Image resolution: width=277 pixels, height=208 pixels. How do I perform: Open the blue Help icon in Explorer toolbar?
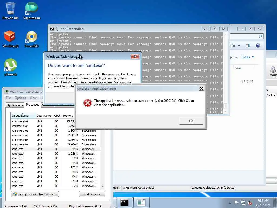pyautogui.click(x=258, y=45)
